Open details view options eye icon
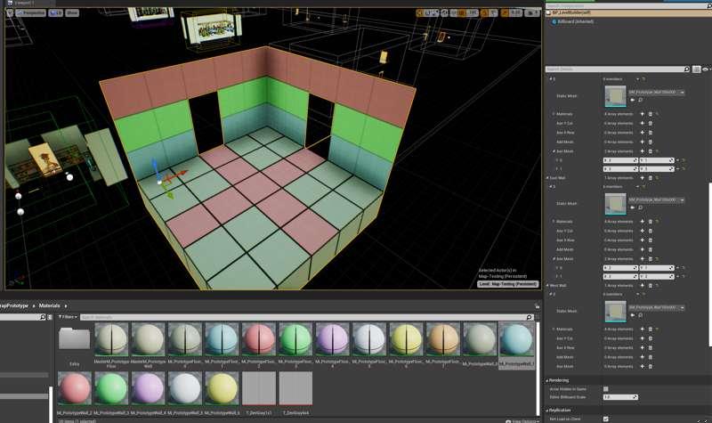Image resolution: width=712 pixels, height=423 pixels. point(705,69)
